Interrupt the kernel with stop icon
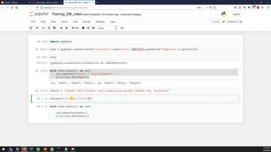Image resolution: width=271 pixels, height=152 pixels. pos(83,28)
